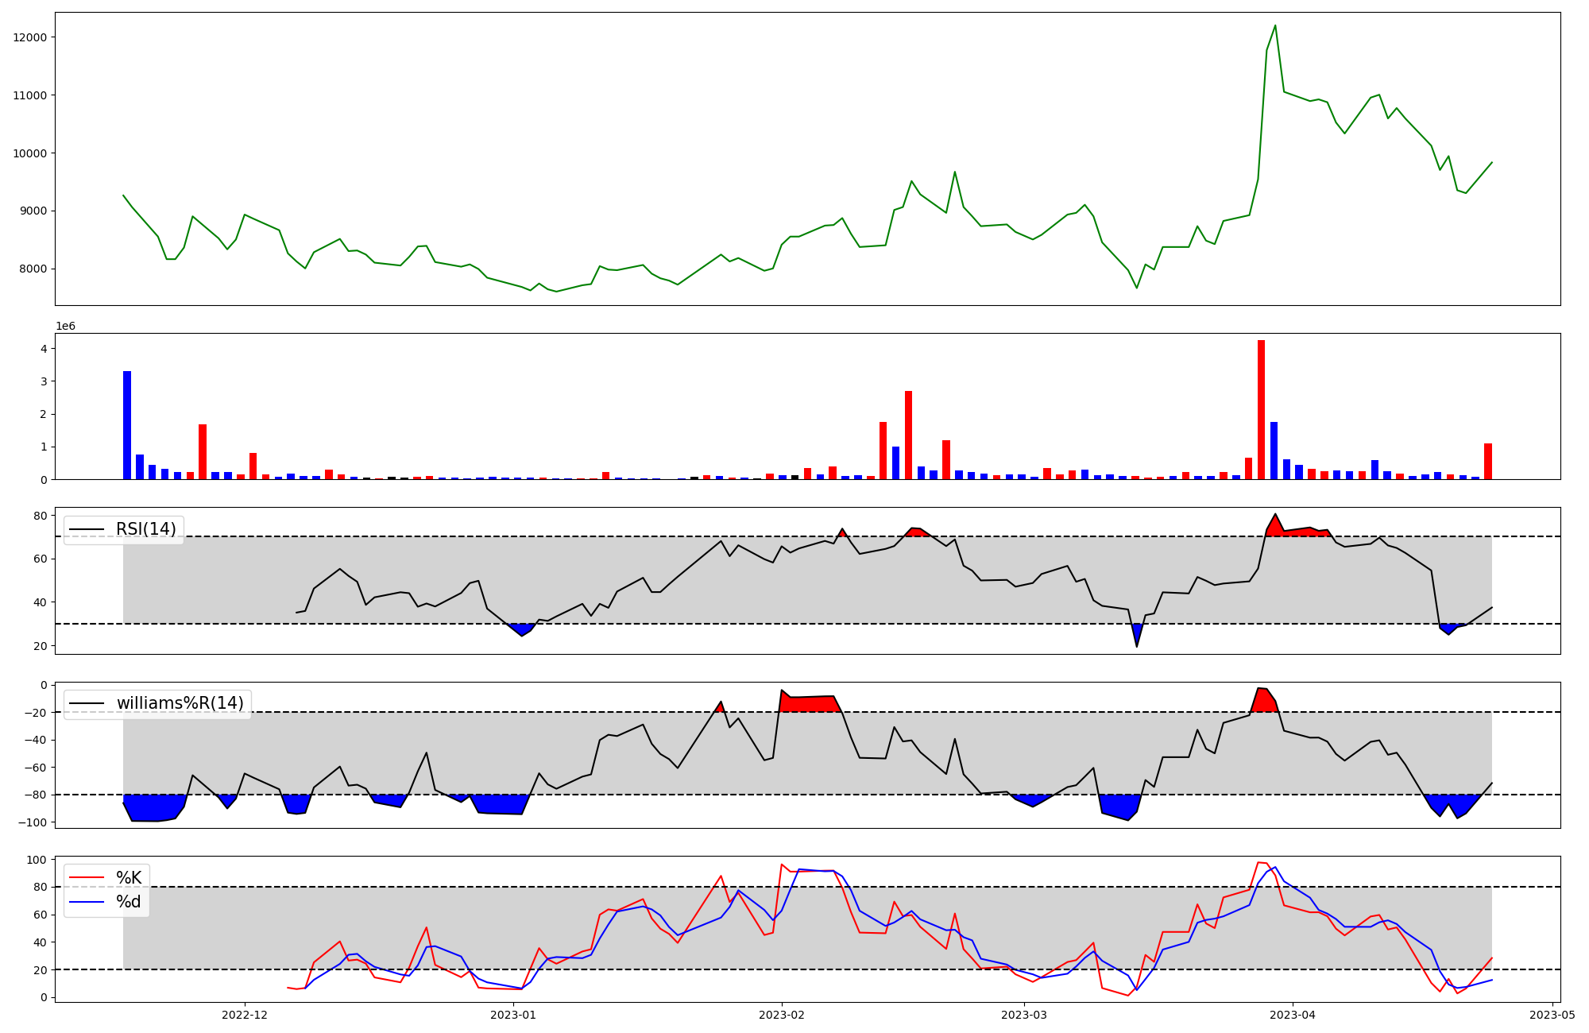Click the green price line's highest peak

1275,26
